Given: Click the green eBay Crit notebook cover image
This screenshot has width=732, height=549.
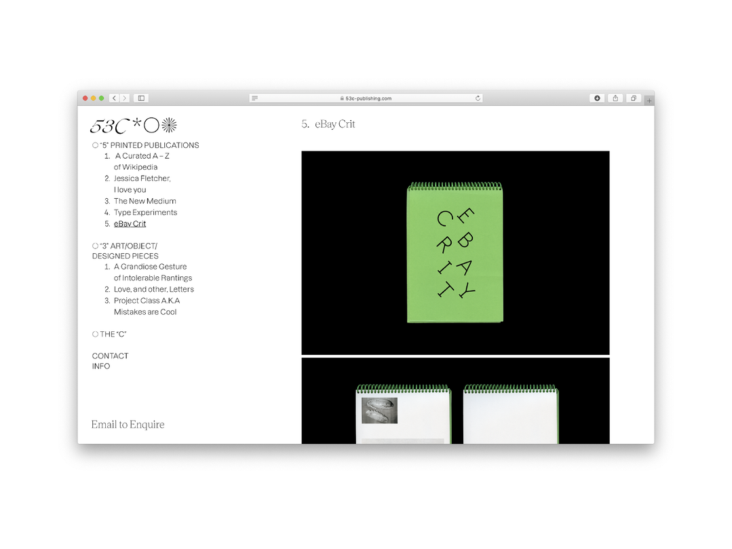Looking at the screenshot, I should [455, 252].
